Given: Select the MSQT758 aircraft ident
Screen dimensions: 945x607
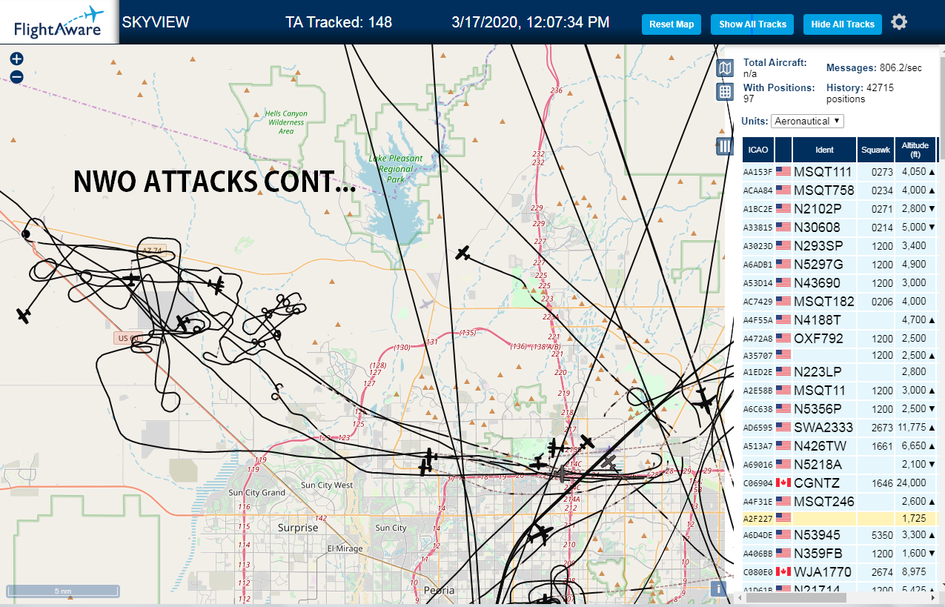Looking at the screenshot, I should (823, 190).
